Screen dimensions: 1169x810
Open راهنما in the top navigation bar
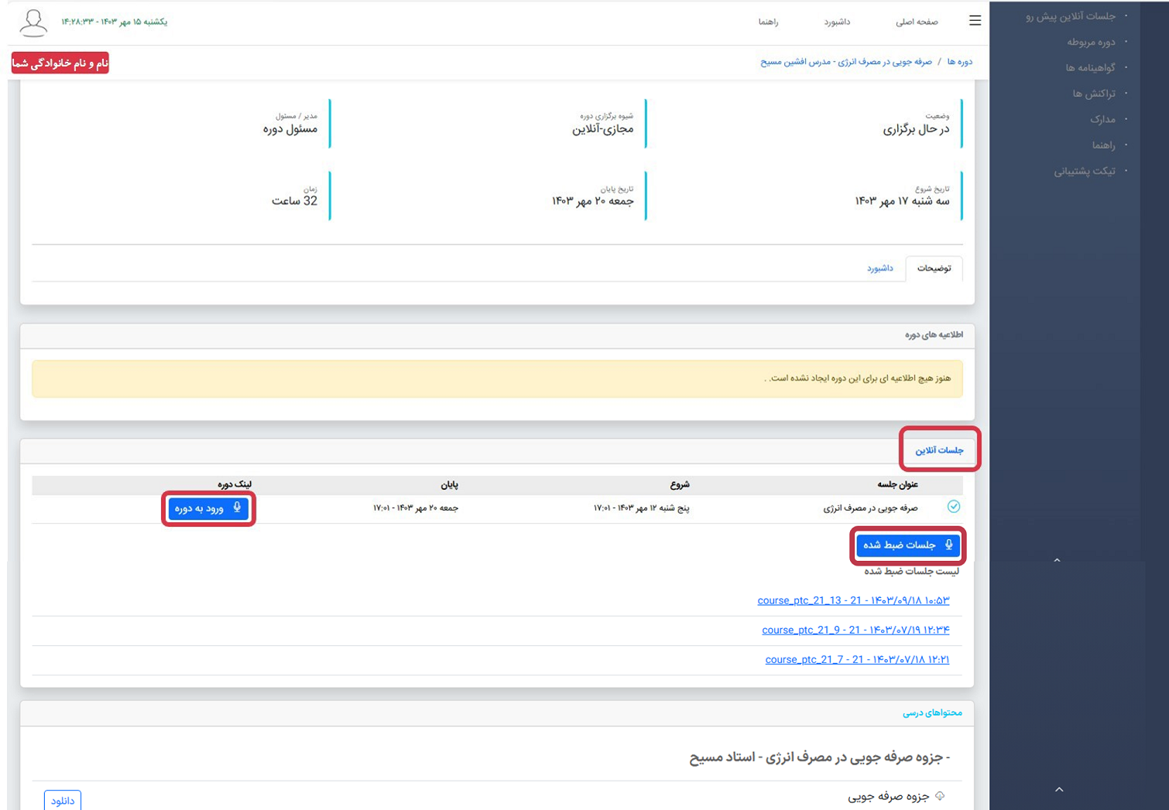click(768, 22)
